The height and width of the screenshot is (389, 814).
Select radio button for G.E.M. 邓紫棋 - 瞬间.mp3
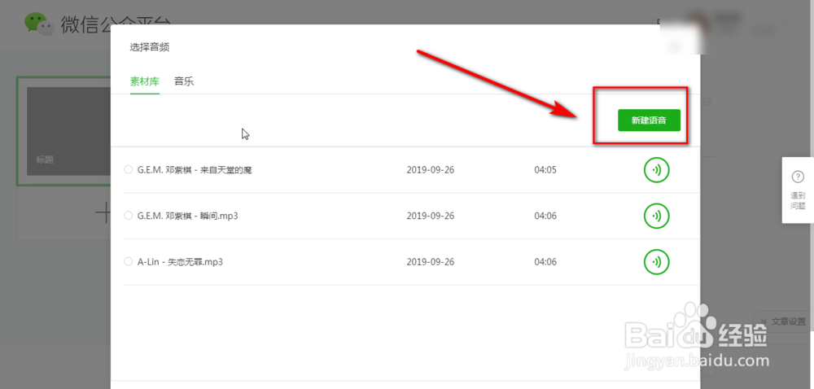pos(129,216)
